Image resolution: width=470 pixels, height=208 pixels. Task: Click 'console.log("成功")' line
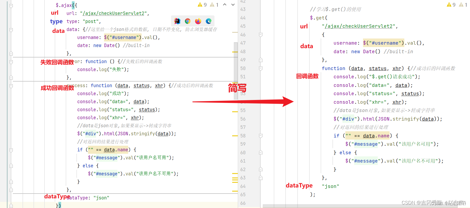[103, 94]
